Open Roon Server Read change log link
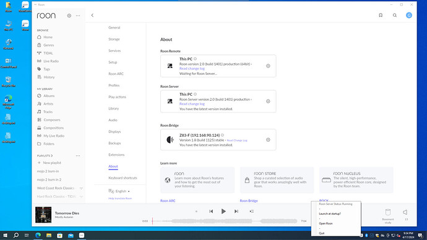427x240 pixels. (x=192, y=104)
